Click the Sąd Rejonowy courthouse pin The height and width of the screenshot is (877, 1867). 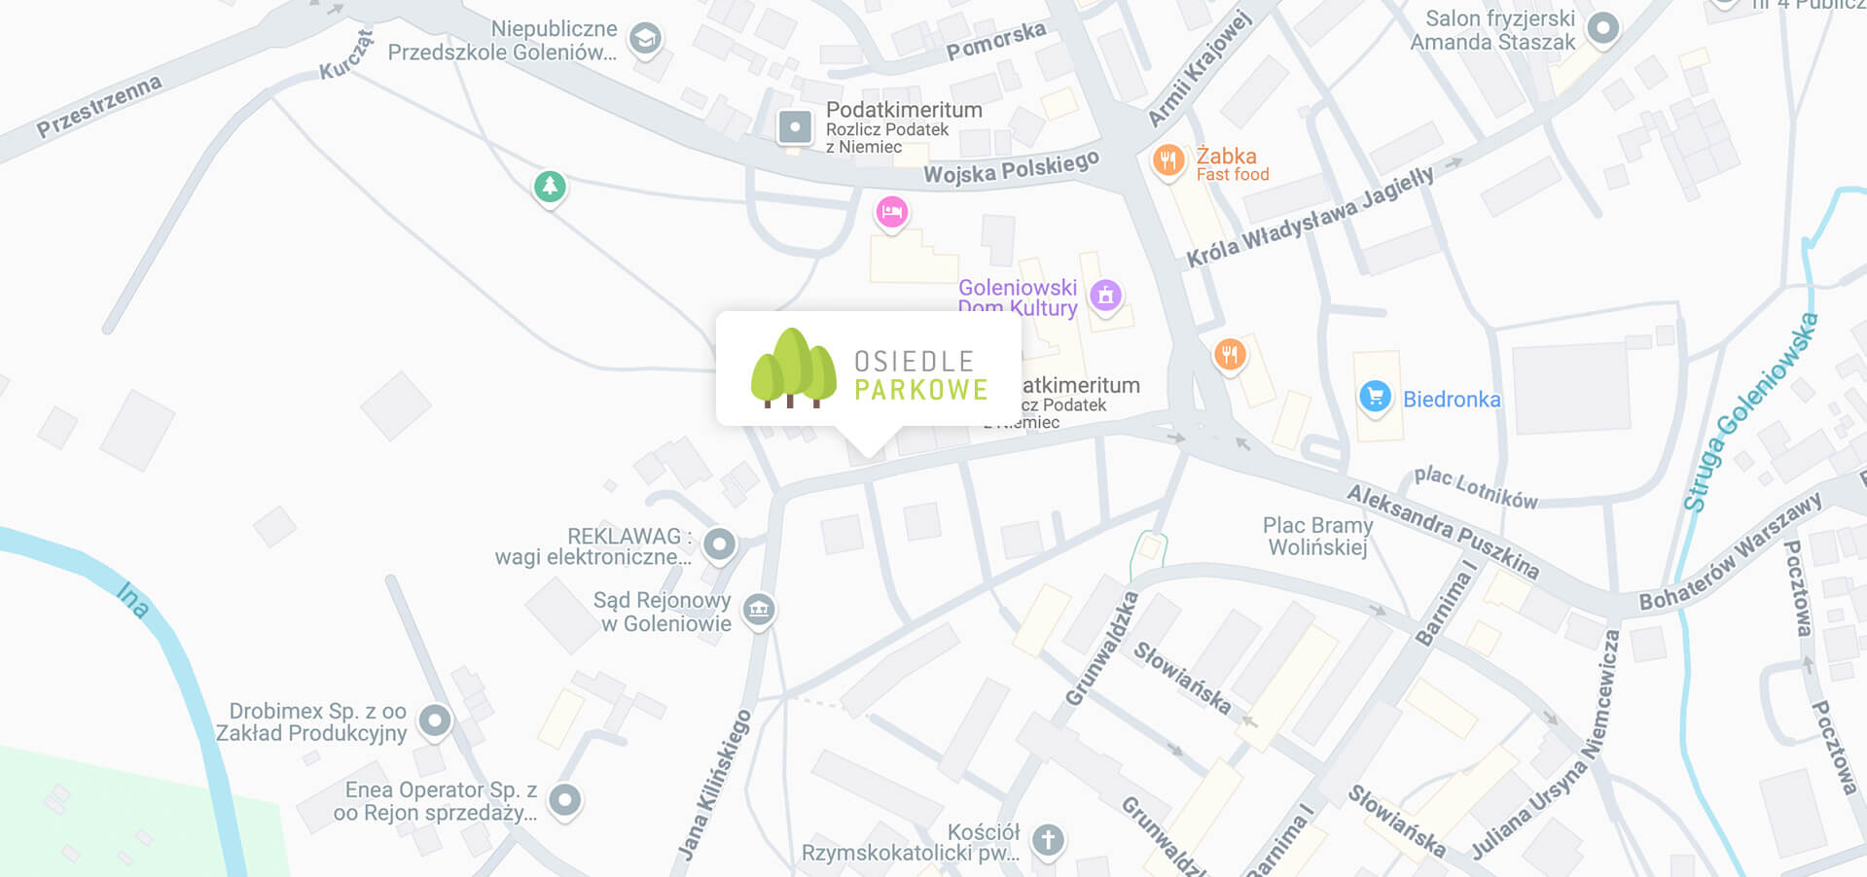(759, 612)
